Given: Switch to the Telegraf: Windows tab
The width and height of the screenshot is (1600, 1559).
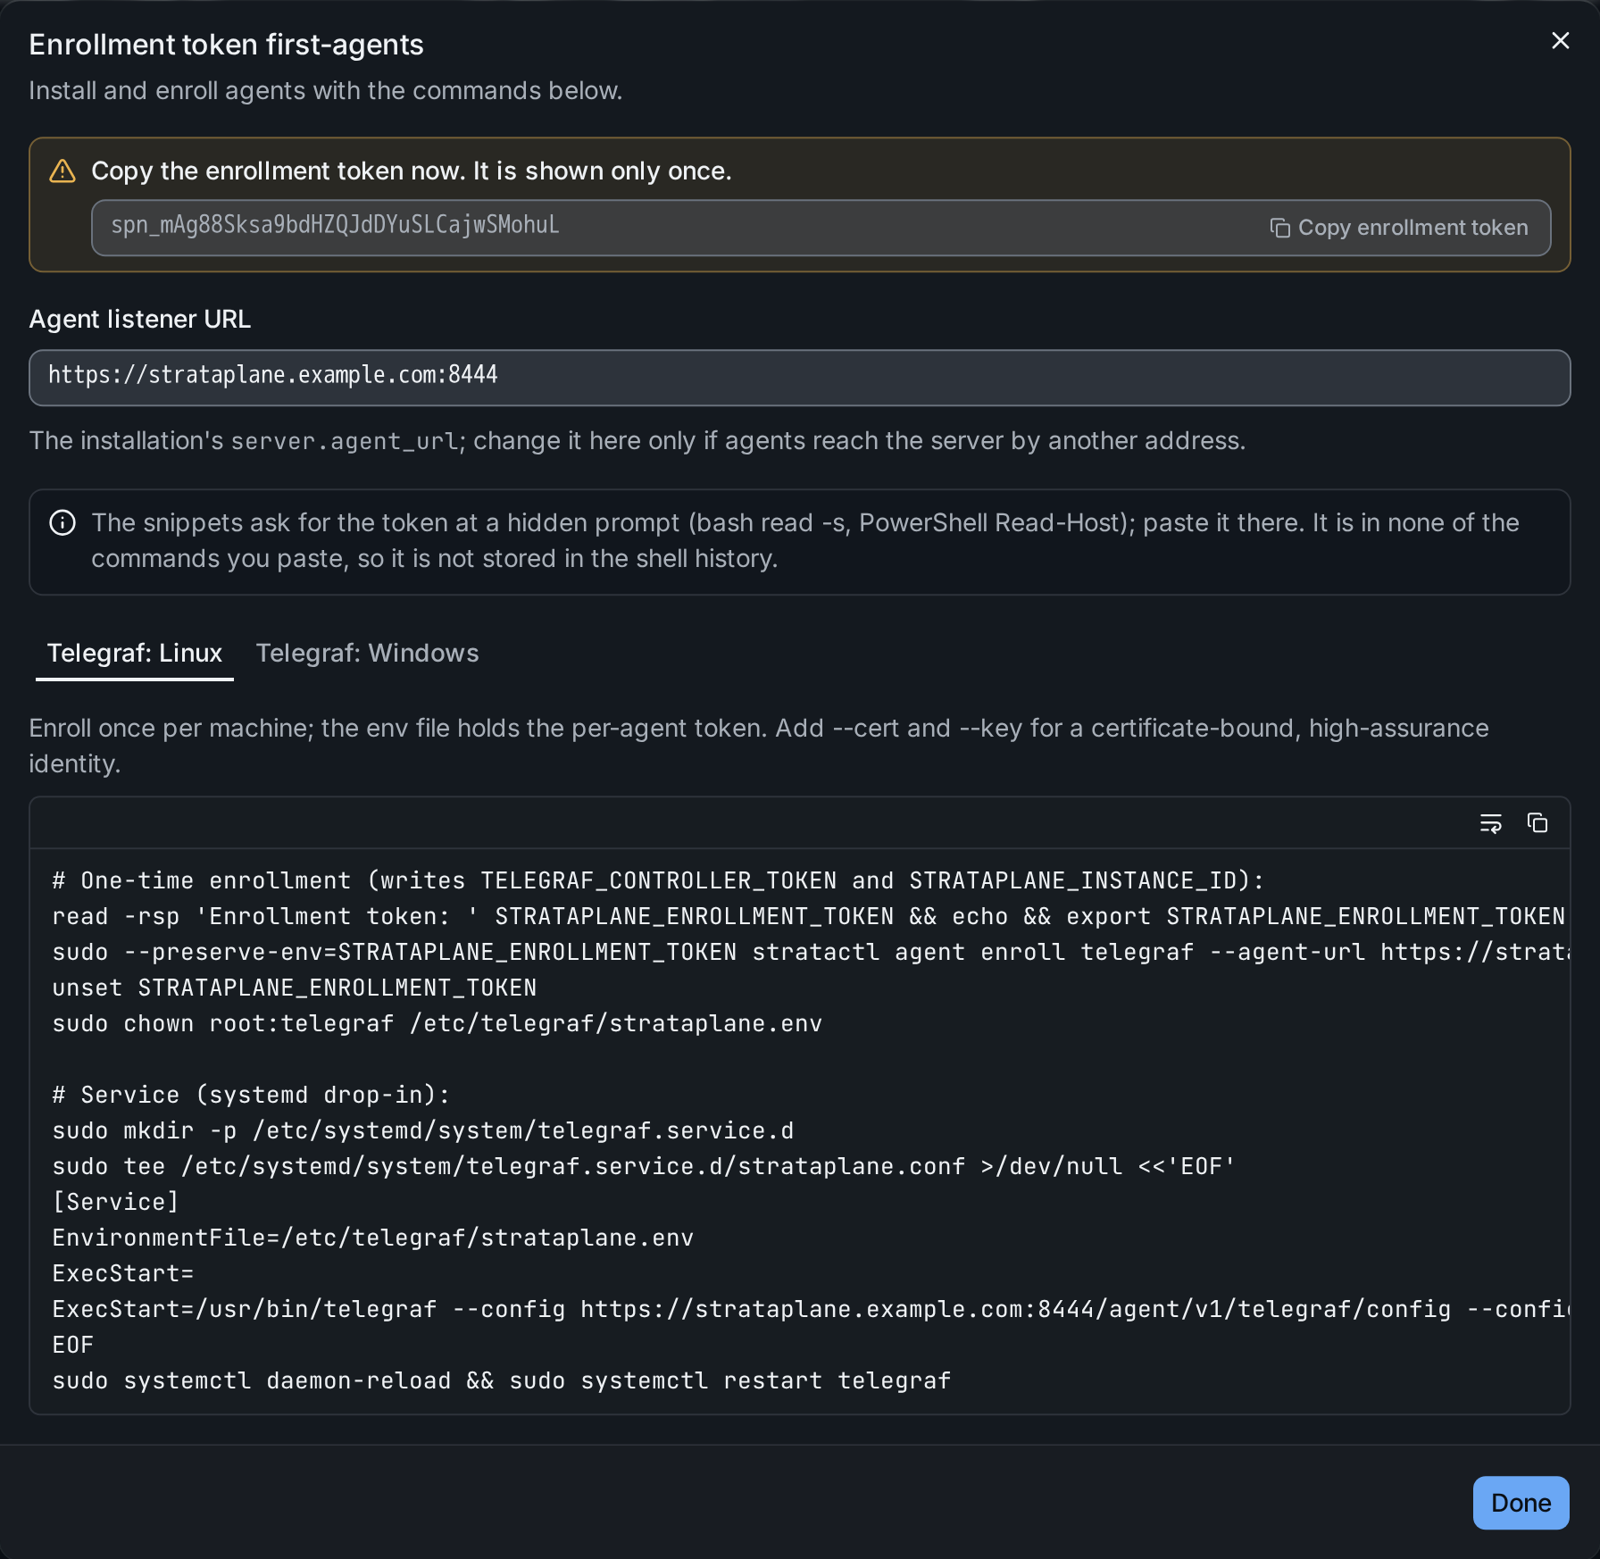Looking at the screenshot, I should [x=367, y=653].
